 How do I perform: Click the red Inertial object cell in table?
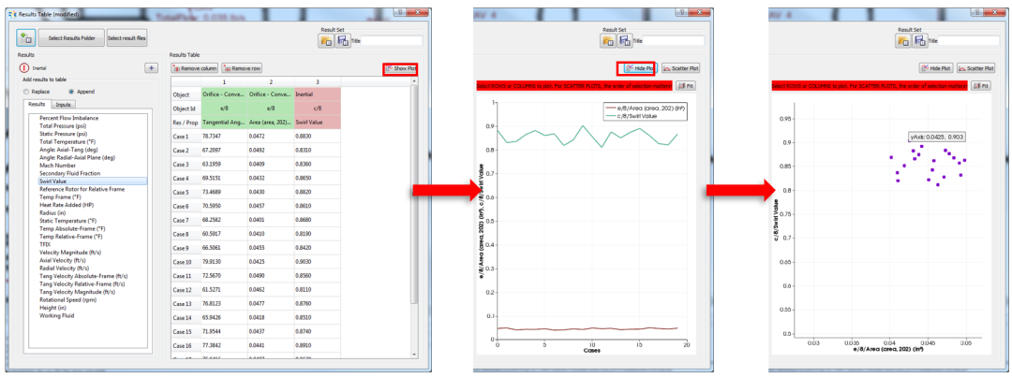tap(317, 94)
